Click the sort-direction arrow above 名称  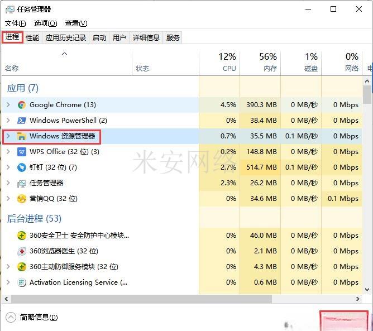pyautogui.click(x=64, y=54)
